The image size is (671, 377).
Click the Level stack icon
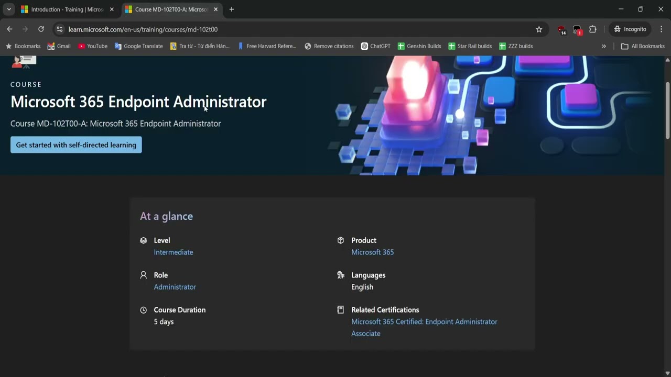(144, 240)
